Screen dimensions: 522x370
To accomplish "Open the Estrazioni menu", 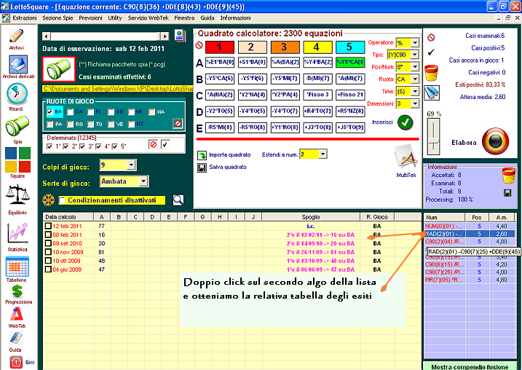I will pos(25,18).
